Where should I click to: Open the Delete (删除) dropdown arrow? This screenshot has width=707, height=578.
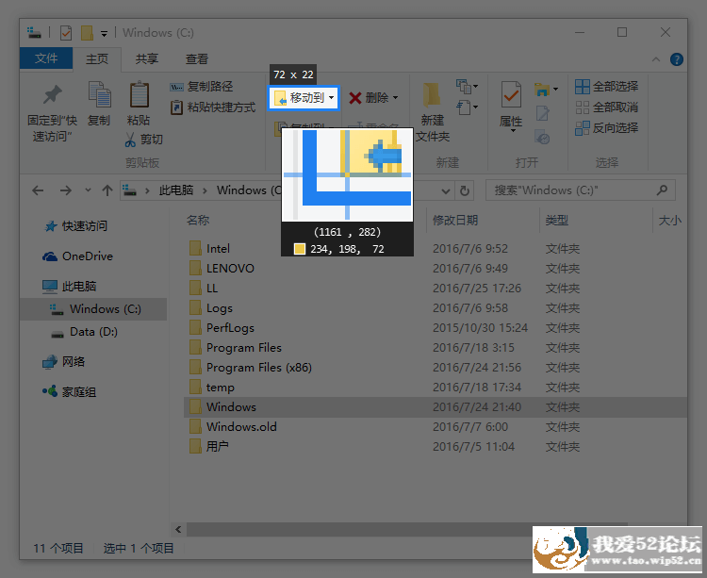395,98
